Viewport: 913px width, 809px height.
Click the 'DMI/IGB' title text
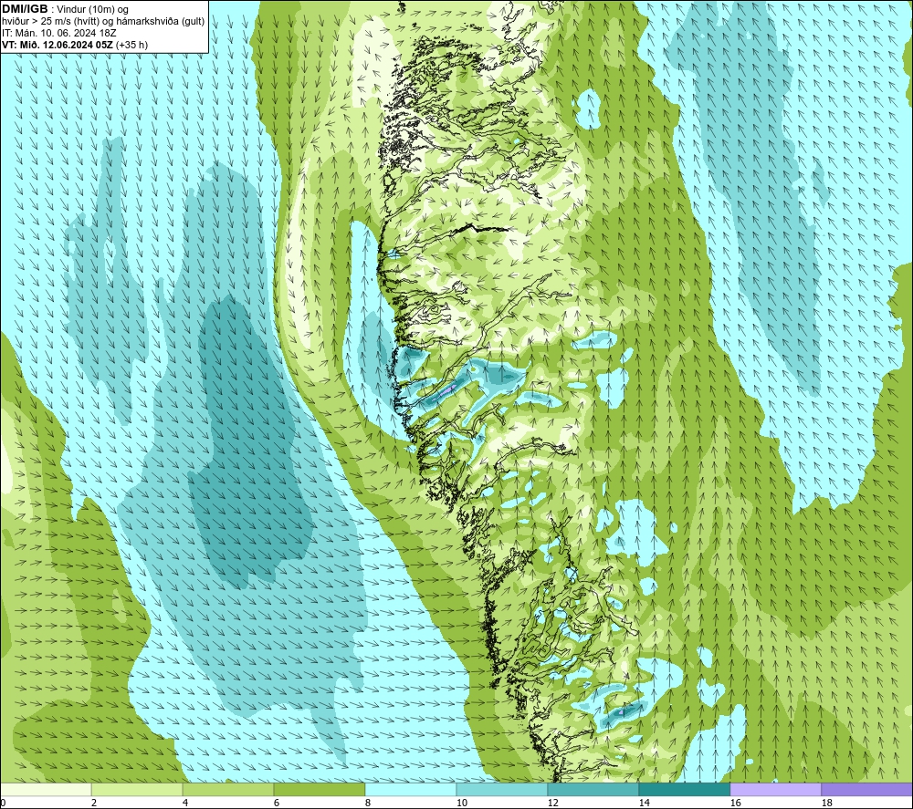click(25, 9)
